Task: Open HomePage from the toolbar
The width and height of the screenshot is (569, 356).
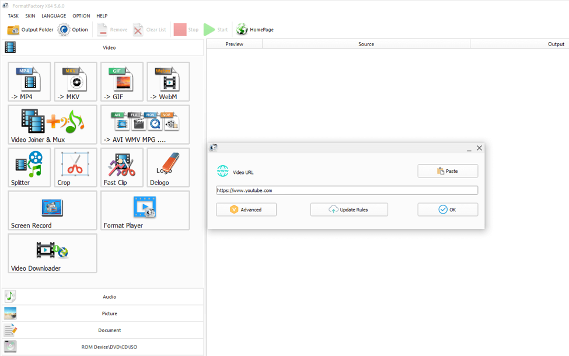Action: tap(255, 30)
